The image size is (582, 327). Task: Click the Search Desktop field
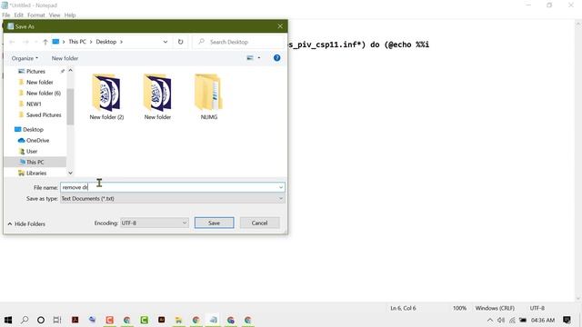pyautogui.click(x=239, y=42)
